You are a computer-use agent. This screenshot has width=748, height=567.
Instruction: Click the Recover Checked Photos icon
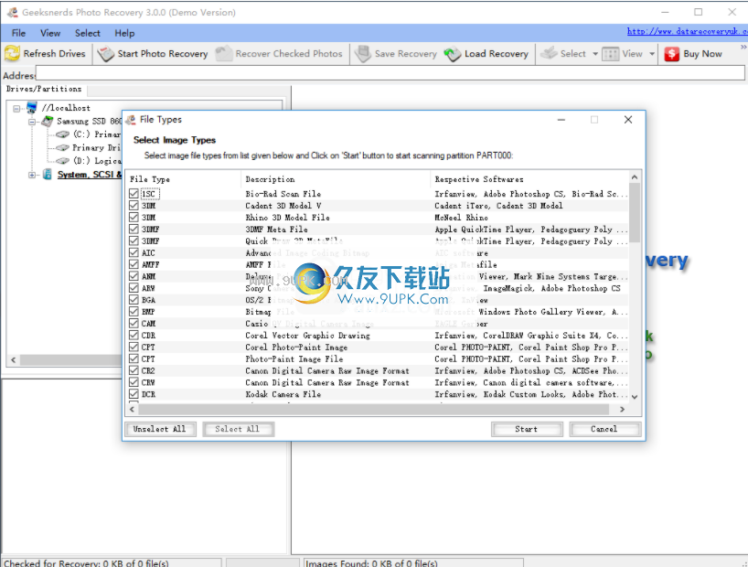(224, 53)
